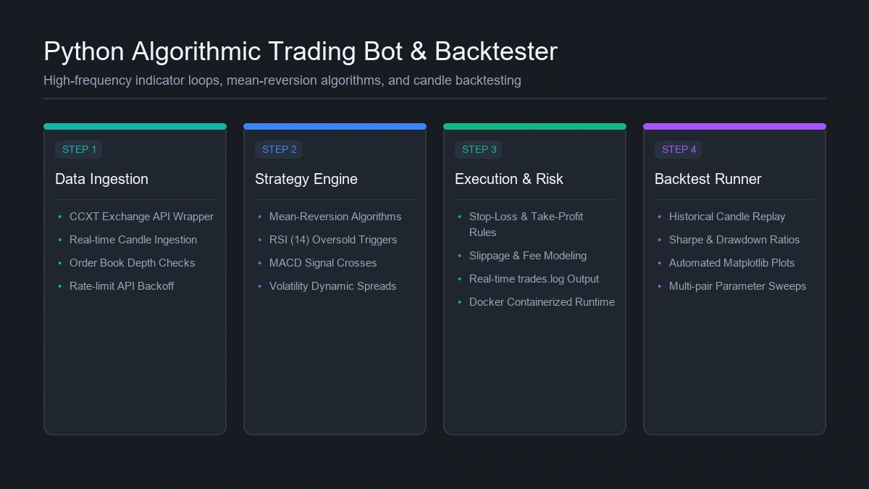
Task: Select 'CCXT Exchange API Wrapper' bullet
Action: point(141,217)
